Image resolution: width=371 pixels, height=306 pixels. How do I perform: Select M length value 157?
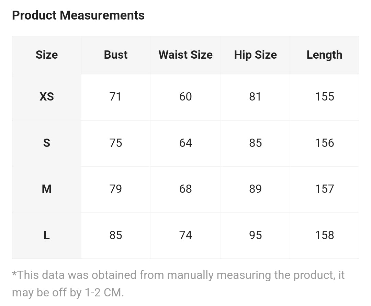324,189
